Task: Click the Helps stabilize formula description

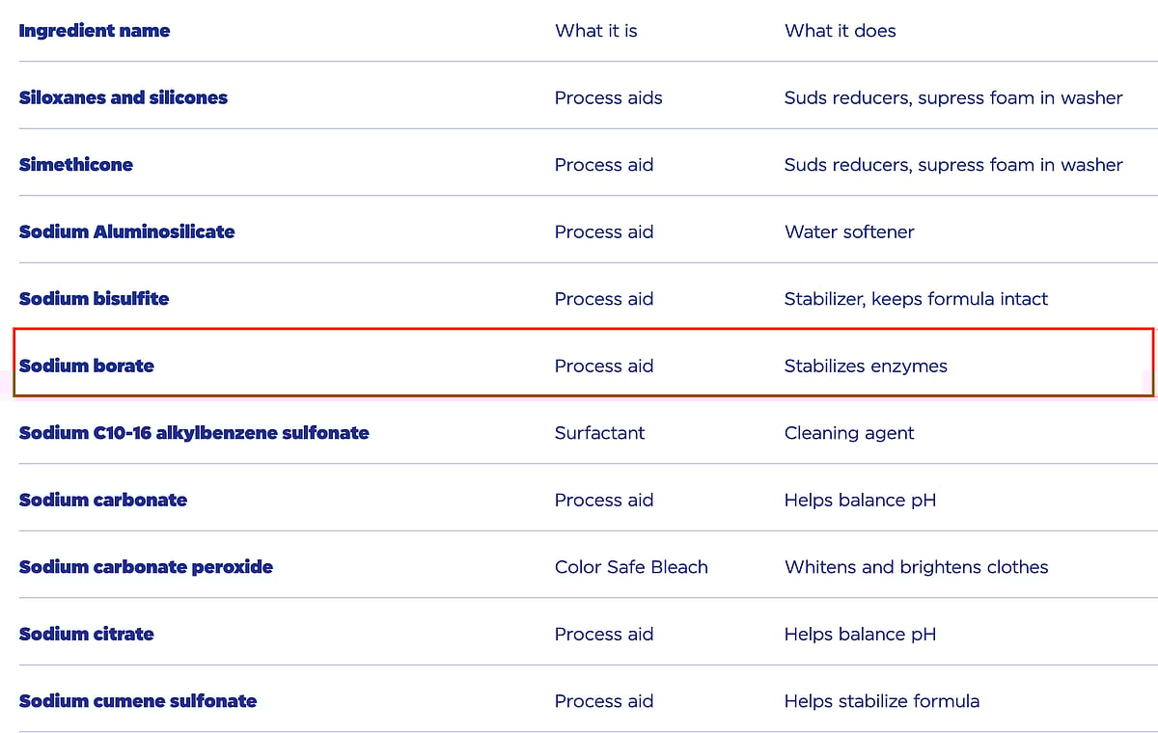Action: (882, 701)
